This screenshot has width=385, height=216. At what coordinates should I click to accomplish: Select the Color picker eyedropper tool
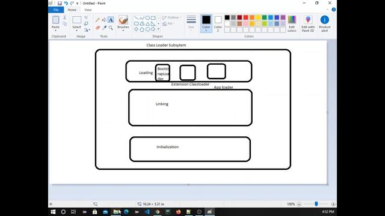(x=104, y=28)
